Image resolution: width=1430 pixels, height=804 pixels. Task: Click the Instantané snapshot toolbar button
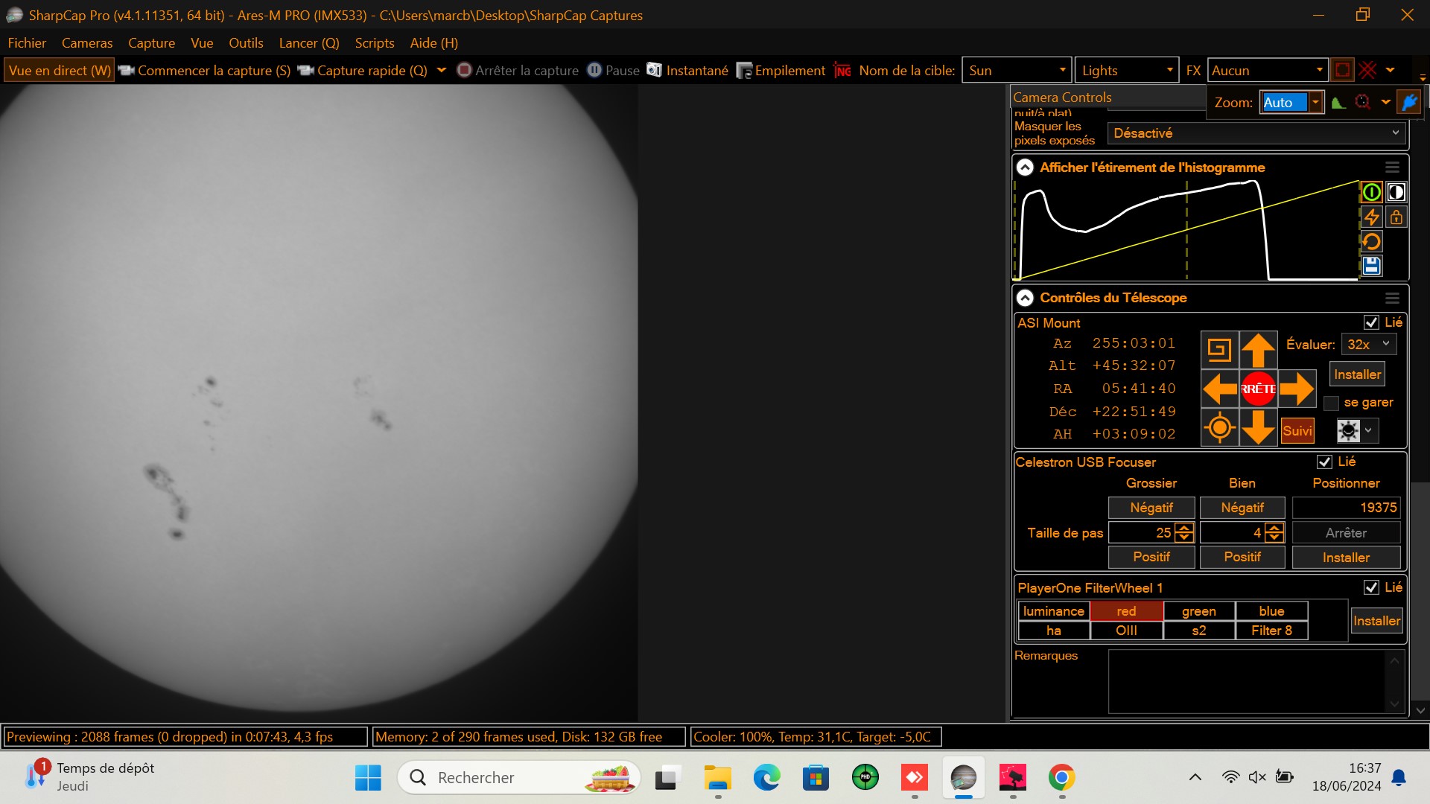pyautogui.click(x=687, y=70)
